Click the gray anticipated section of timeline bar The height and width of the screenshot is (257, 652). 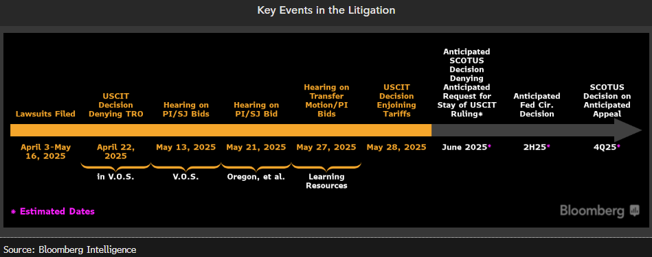click(523, 130)
